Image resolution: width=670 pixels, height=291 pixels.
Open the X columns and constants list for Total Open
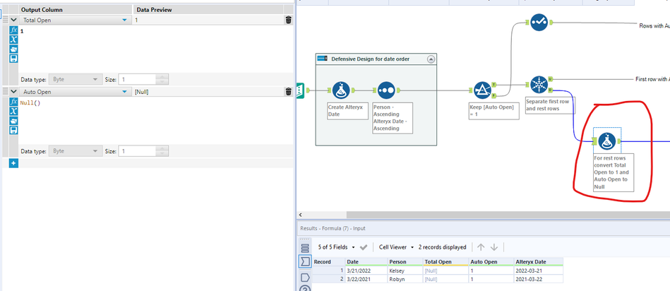tap(13, 40)
